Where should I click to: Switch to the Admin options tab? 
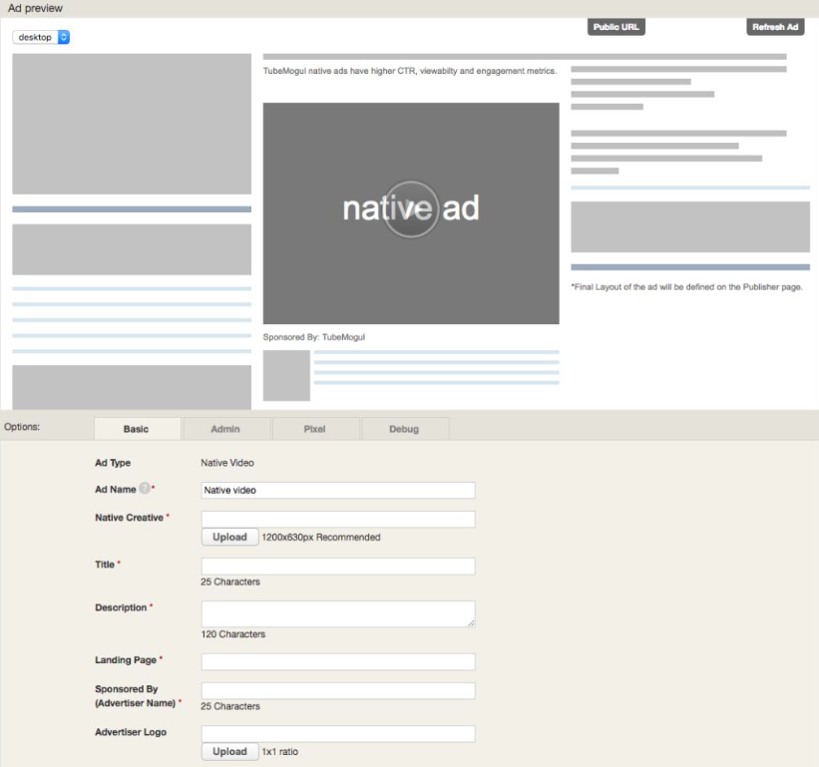click(x=225, y=429)
